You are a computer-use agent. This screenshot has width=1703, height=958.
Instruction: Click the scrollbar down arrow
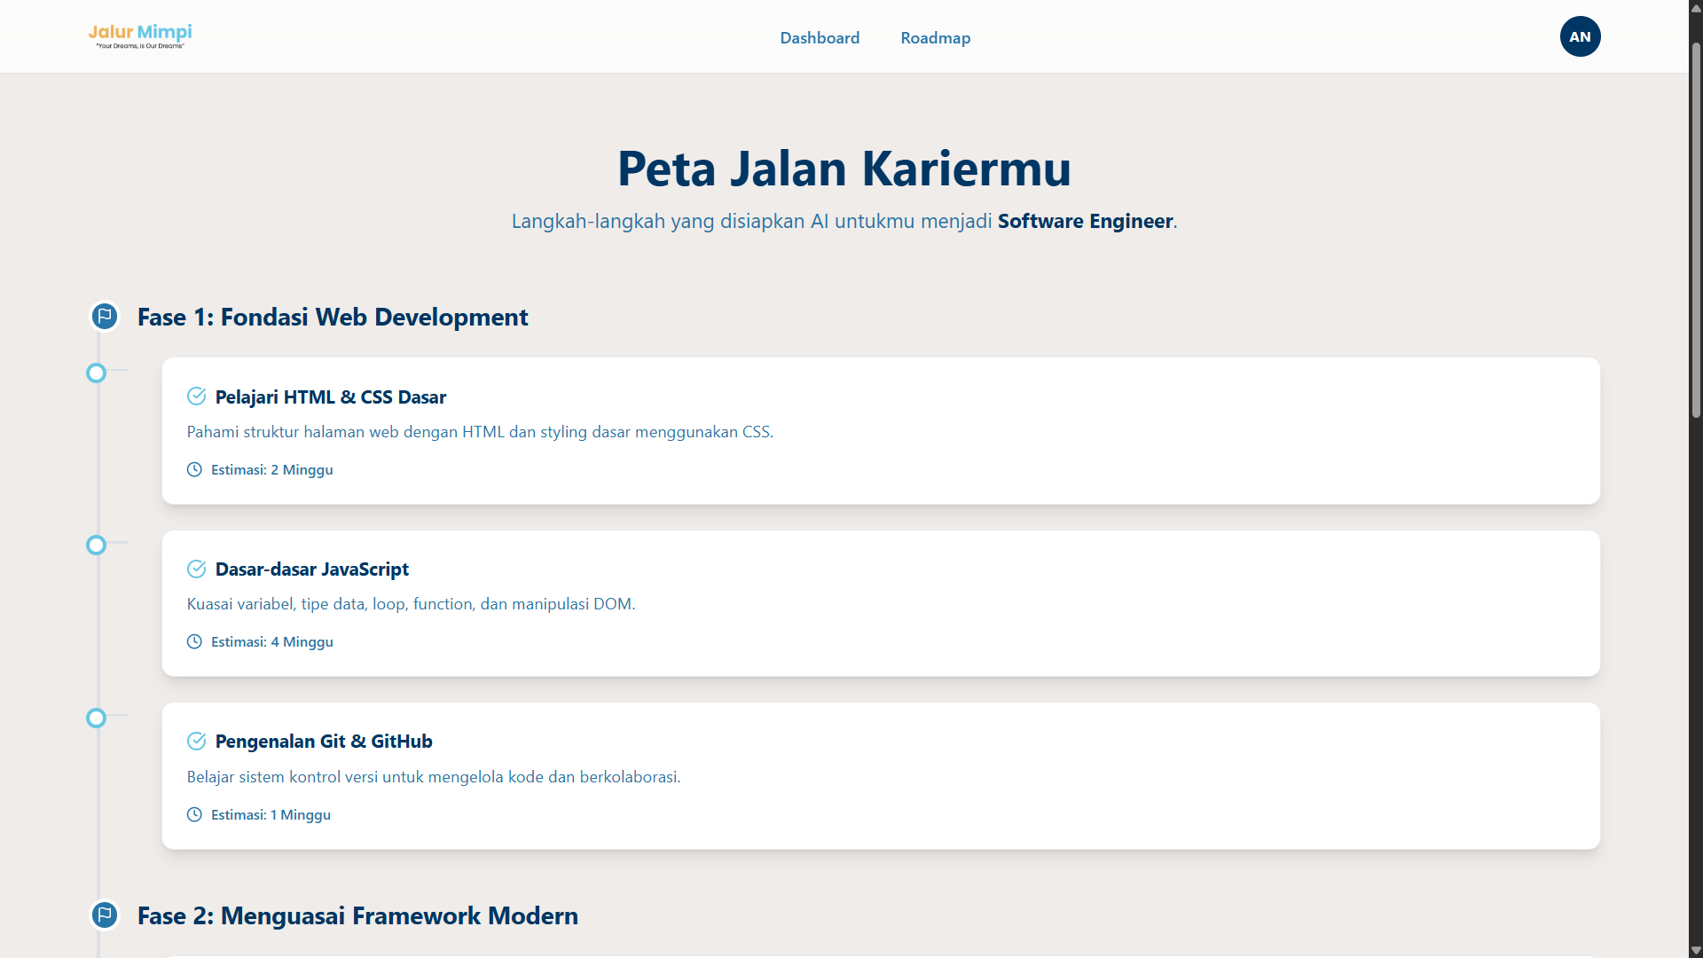click(x=1696, y=950)
